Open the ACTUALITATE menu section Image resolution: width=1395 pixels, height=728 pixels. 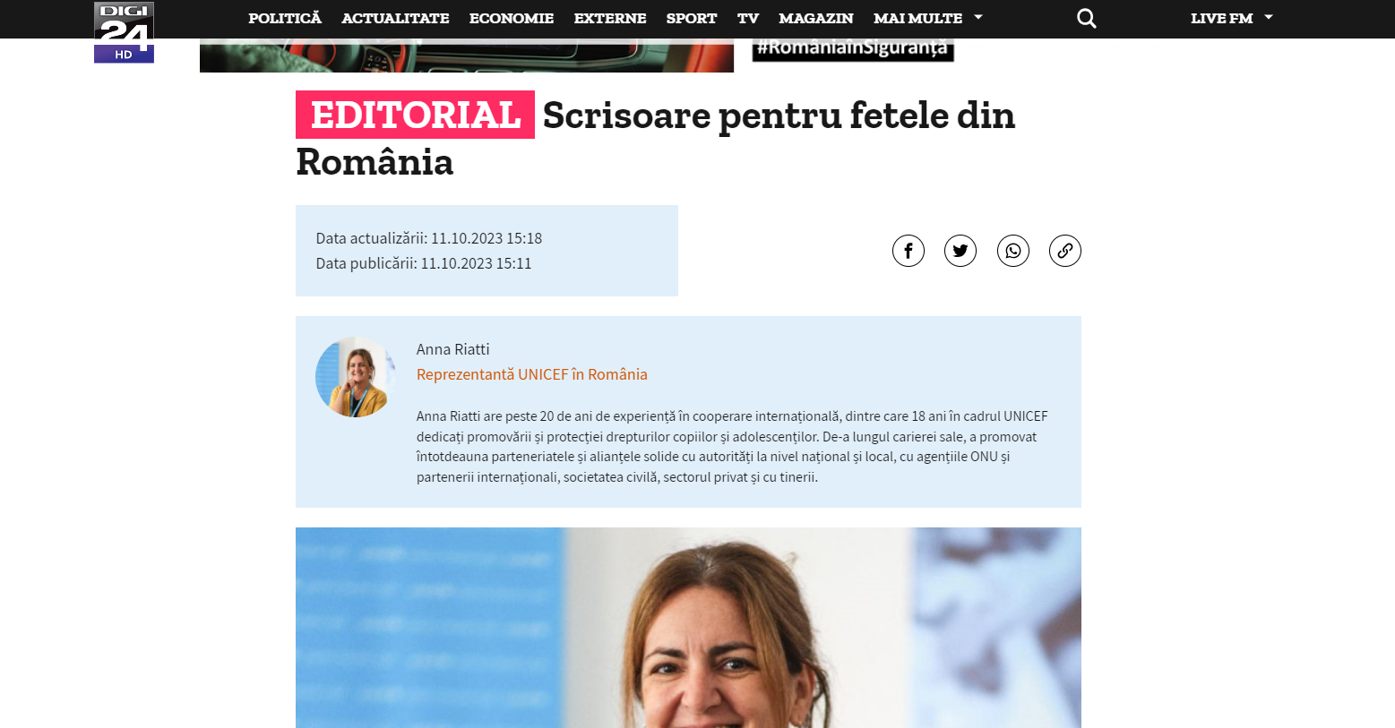(395, 18)
